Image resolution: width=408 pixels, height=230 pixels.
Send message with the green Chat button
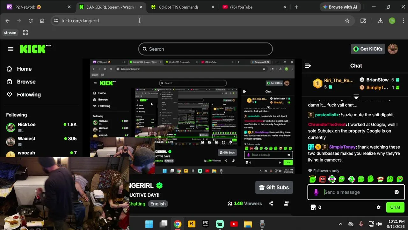(x=395, y=207)
